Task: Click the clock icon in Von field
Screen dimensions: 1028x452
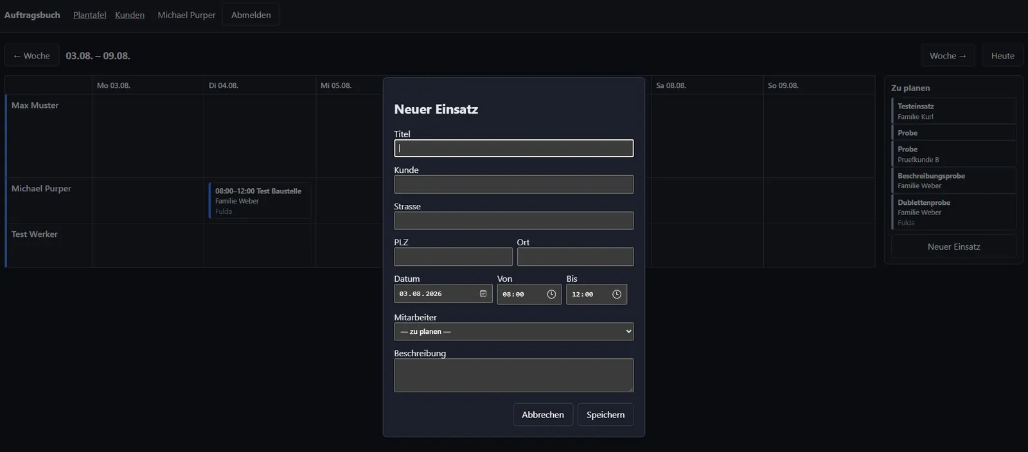Action: click(551, 294)
